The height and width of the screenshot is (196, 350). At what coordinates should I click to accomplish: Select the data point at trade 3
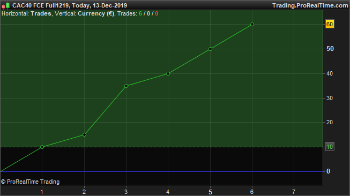pos(126,86)
